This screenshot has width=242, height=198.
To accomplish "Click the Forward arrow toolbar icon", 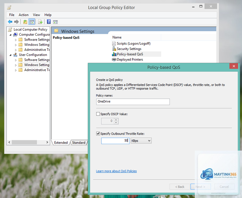I will pyautogui.click(x=16, y=22).
